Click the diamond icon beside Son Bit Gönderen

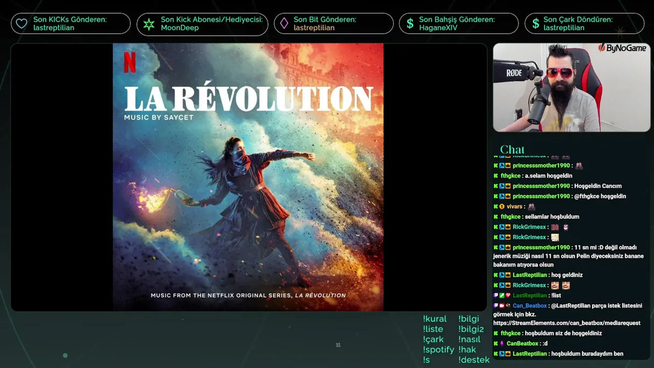coord(284,24)
